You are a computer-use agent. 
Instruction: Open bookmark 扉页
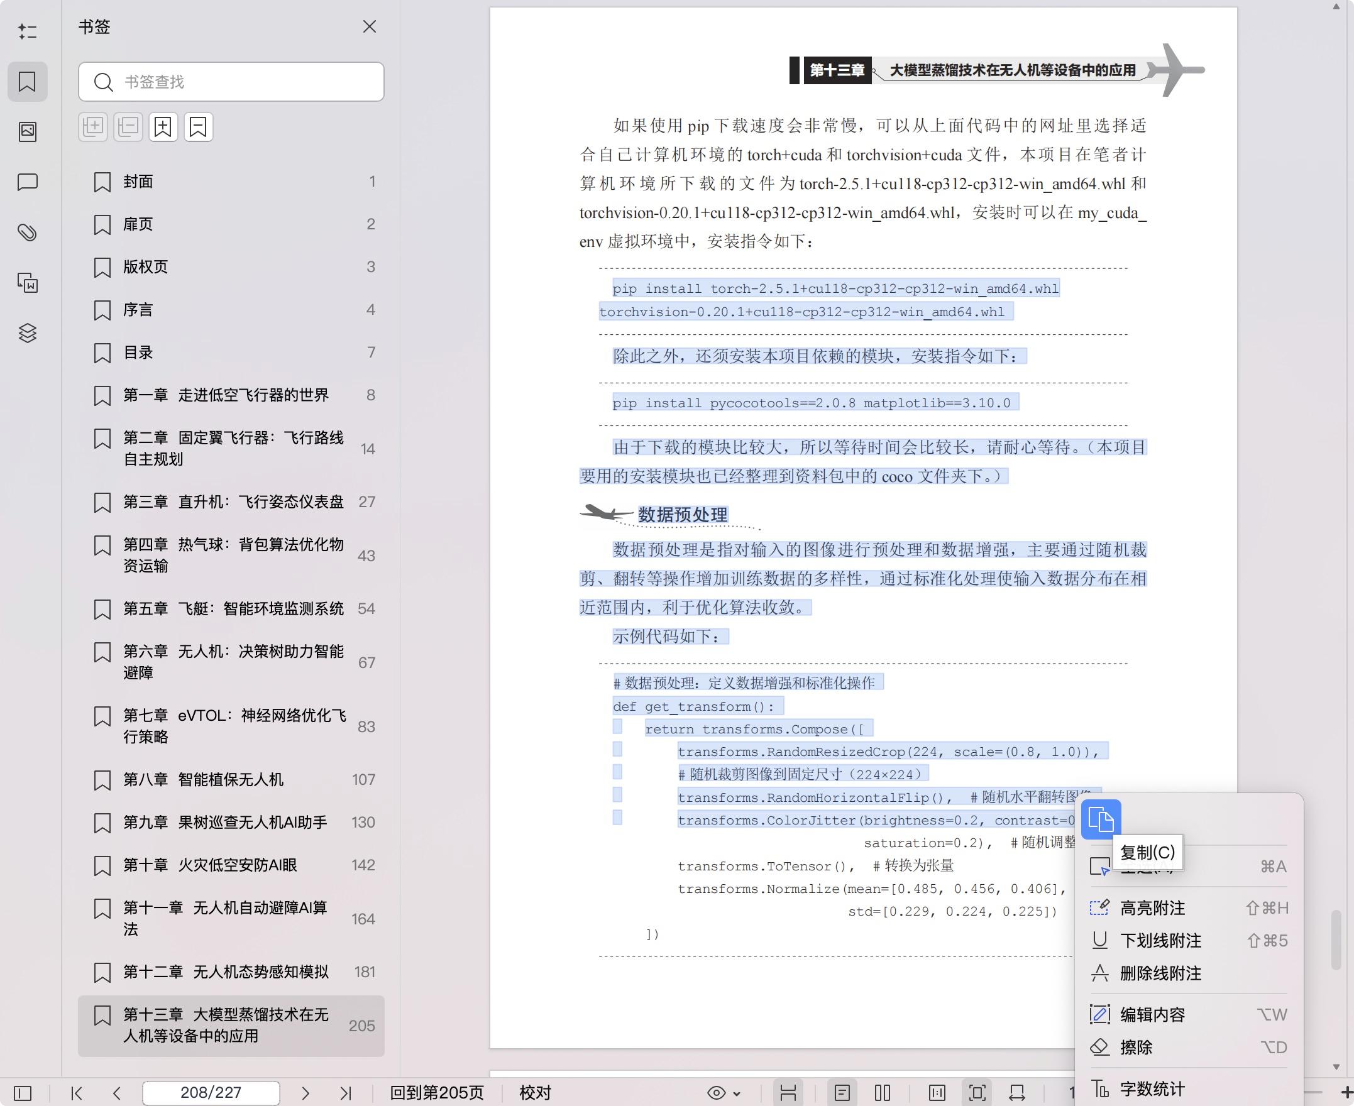tap(231, 224)
